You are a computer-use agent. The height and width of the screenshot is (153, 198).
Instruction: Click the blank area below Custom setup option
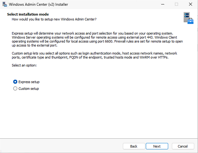pyautogui.click(x=99, y=114)
